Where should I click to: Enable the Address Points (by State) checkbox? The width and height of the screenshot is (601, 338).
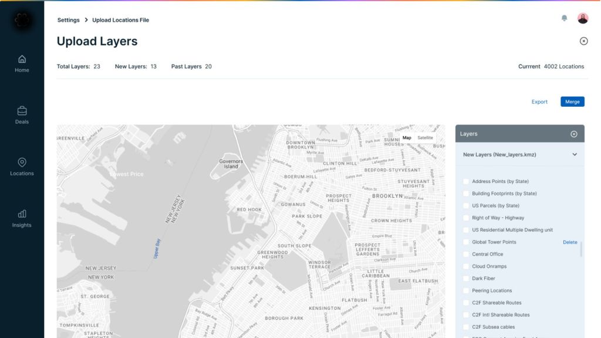click(x=466, y=181)
